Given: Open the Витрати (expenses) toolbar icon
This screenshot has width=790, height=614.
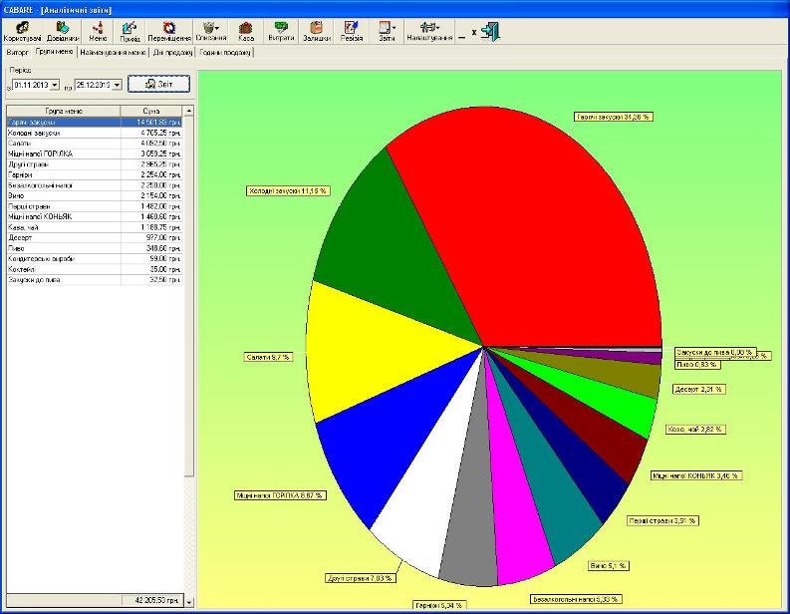Looking at the screenshot, I should pos(281,31).
